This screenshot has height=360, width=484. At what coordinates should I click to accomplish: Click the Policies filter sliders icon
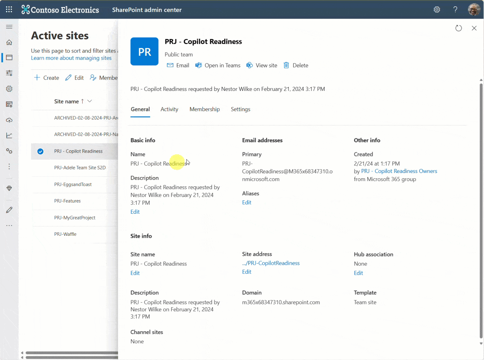click(9, 73)
